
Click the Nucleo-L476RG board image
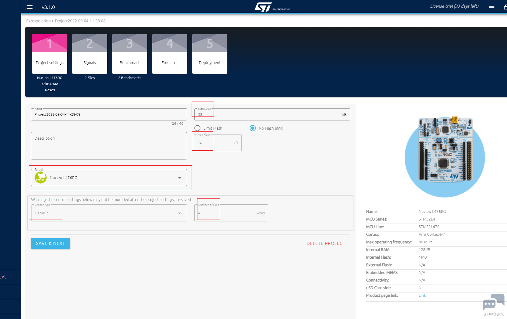(x=445, y=150)
